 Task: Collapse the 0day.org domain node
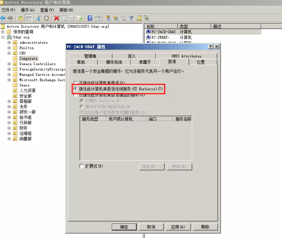click(x=3, y=37)
